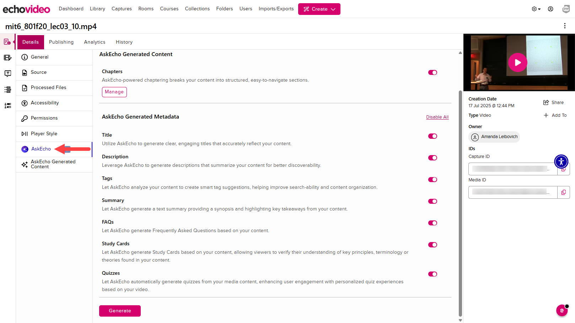
Task: Open the Collections menu item
Action: (x=197, y=9)
